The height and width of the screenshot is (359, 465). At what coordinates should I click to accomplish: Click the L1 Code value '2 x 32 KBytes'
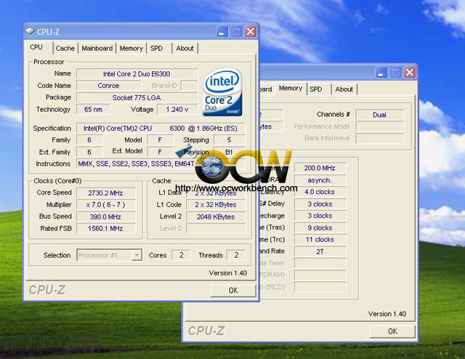tap(216, 205)
